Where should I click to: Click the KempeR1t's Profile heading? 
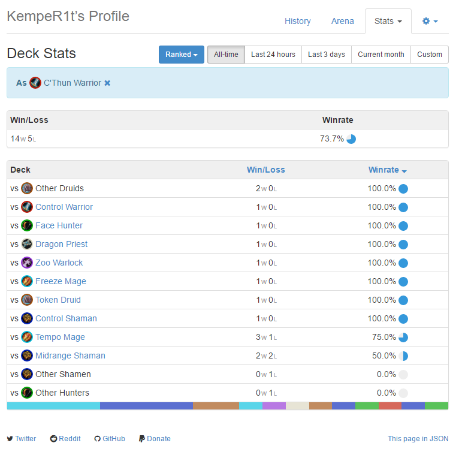pyautogui.click(x=68, y=16)
